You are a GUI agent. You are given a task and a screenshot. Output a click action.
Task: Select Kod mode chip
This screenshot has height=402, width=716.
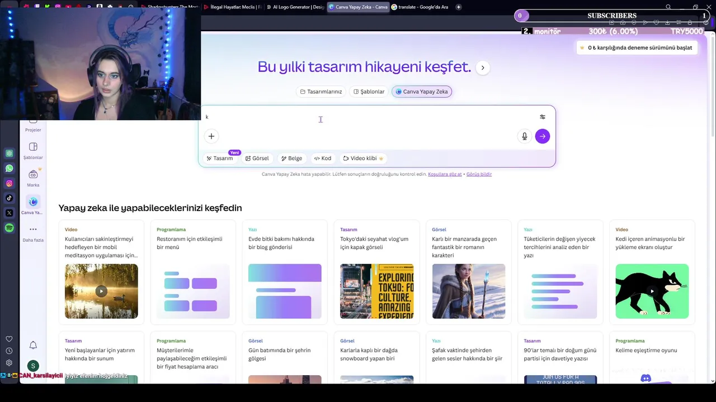(x=323, y=158)
